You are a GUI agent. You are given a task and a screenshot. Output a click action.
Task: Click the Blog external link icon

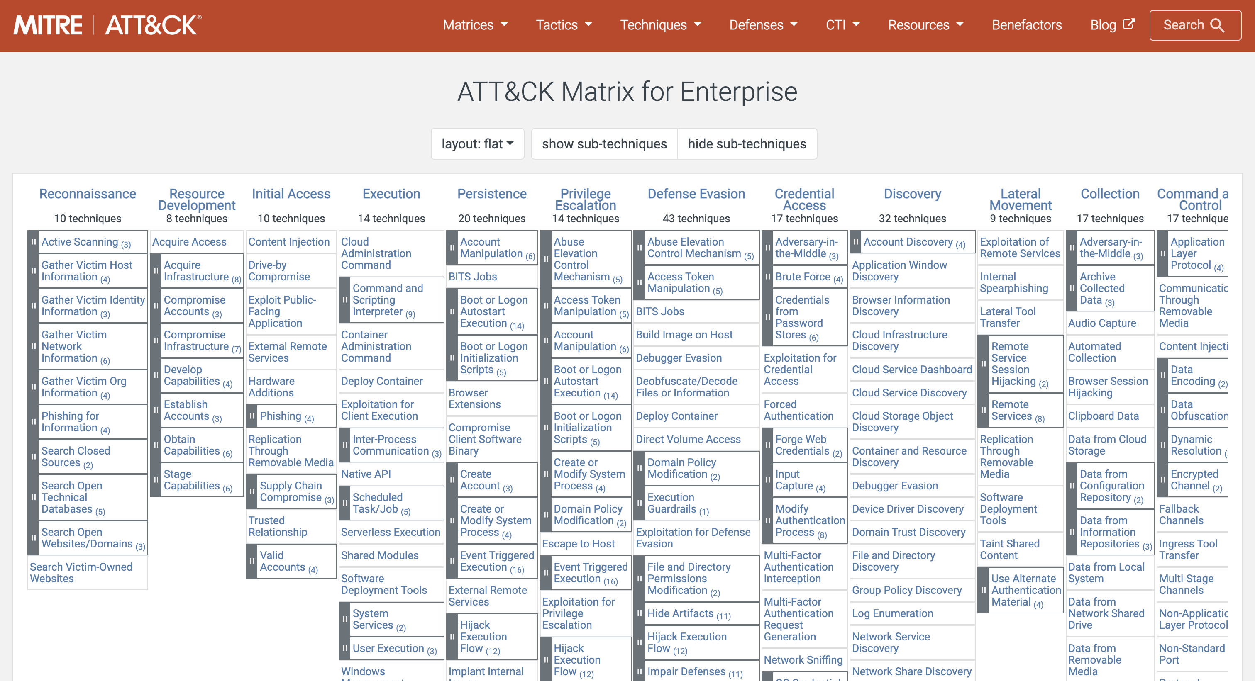[x=1129, y=24]
